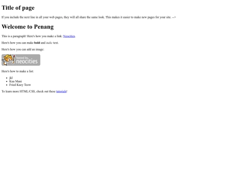The width and height of the screenshot is (248, 186).
Task: Click the jkl list item
Action: [x=11, y=78]
